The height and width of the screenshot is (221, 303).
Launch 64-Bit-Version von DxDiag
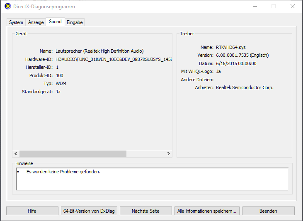click(89, 211)
